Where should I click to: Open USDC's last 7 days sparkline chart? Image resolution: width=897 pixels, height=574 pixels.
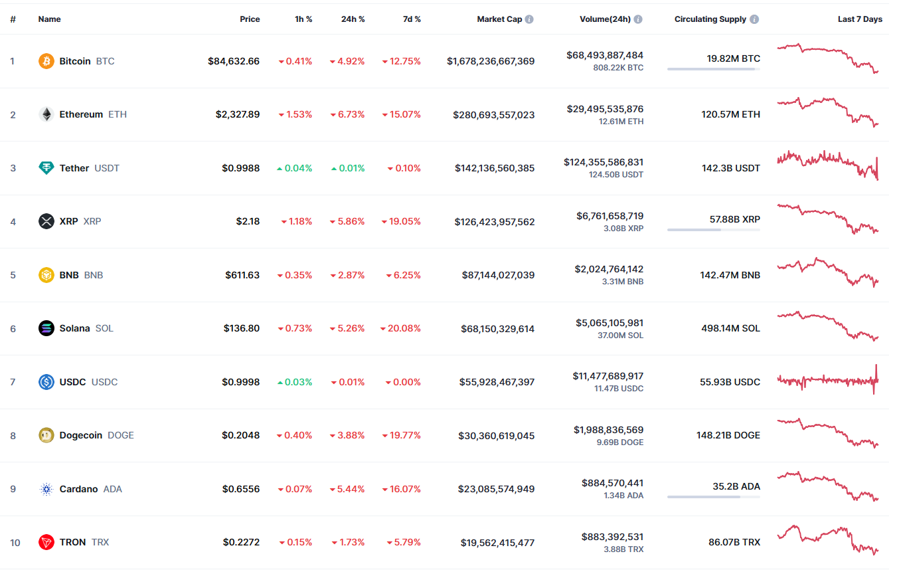click(828, 381)
